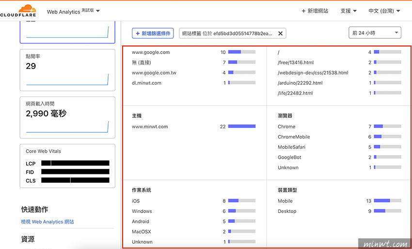The width and height of the screenshot is (412, 249).
Task: Click the LCP bar in Core Web Vitals
Action: pos(75,163)
